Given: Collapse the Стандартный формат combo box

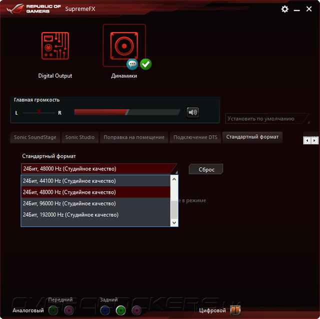Looking at the screenshot, I should coord(99,169).
